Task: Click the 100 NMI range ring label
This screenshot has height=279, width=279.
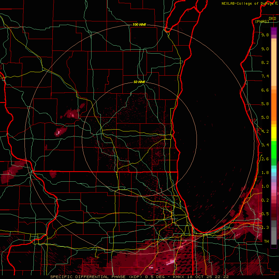Action: coord(139,24)
